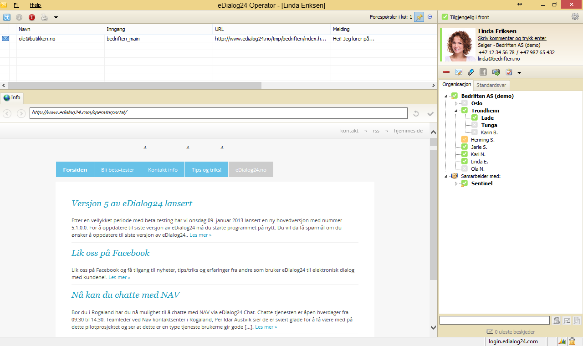Image resolution: width=583 pixels, height=346 pixels.
Task: Click Skriv kommentar og trykk enter link
Action: [x=512, y=38]
